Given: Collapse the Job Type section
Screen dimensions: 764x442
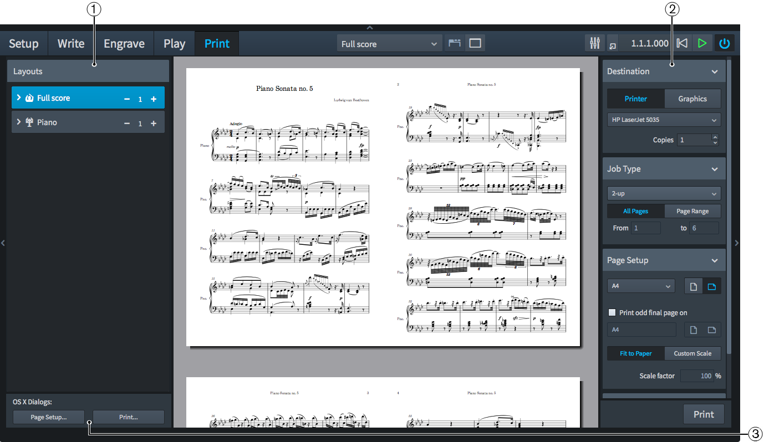Looking at the screenshot, I should (715, 169).
